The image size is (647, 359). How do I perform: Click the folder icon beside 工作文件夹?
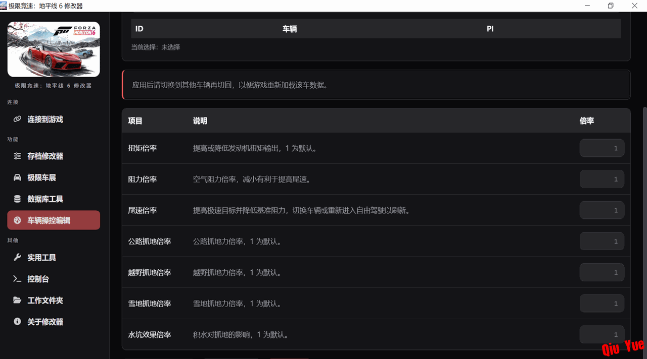[x=17, y=301]
